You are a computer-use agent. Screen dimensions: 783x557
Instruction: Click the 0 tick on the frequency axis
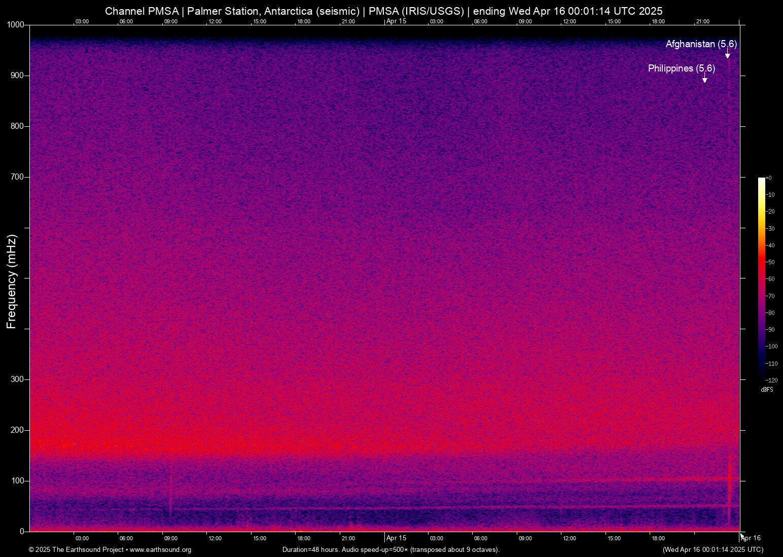click(22, 531)
